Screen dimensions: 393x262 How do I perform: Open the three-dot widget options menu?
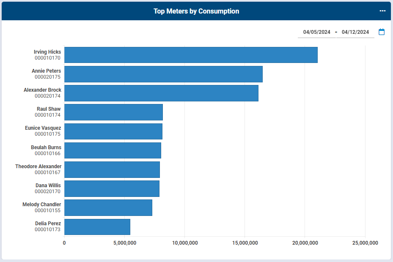[x=382, y=11]
